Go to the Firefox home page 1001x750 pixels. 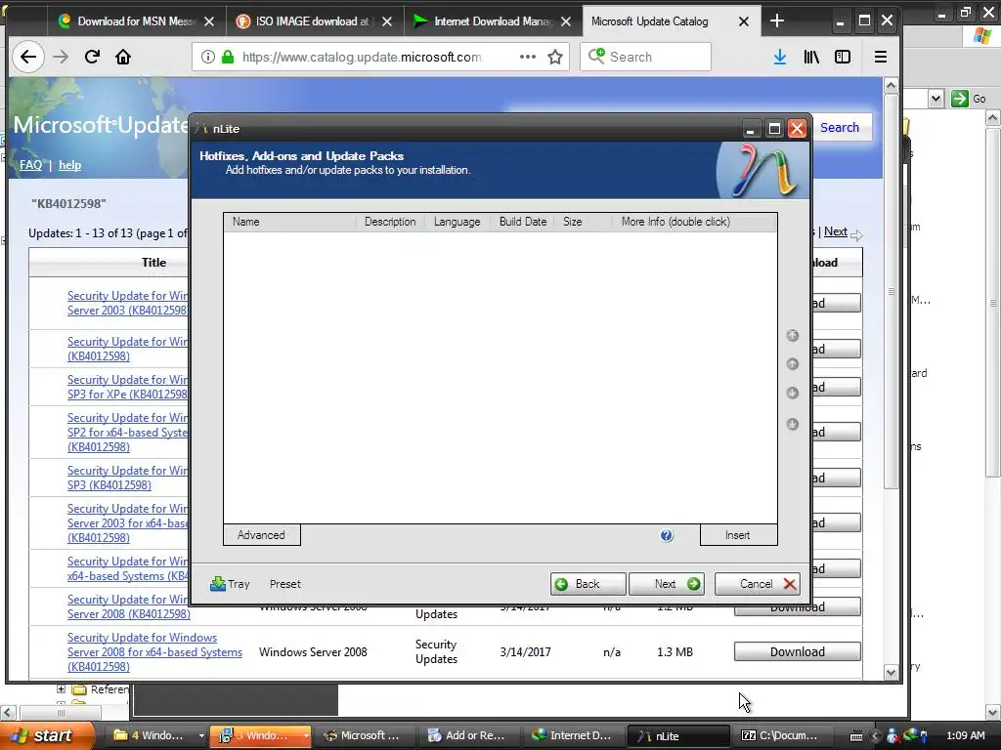point(123,57)
